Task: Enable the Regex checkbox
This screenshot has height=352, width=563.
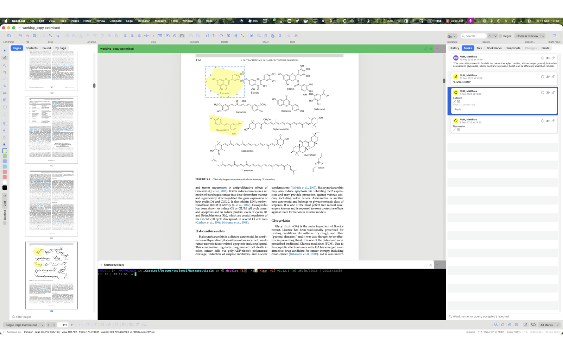Action: pos(500,36)
